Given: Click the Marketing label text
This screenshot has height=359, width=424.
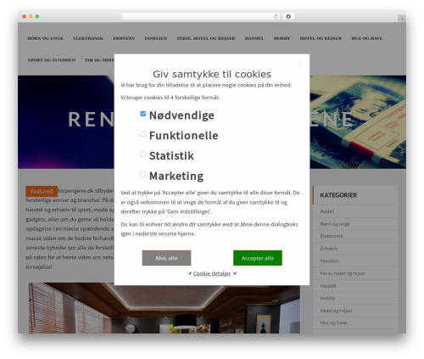Looking at the screenshot, I should [176, 176].
